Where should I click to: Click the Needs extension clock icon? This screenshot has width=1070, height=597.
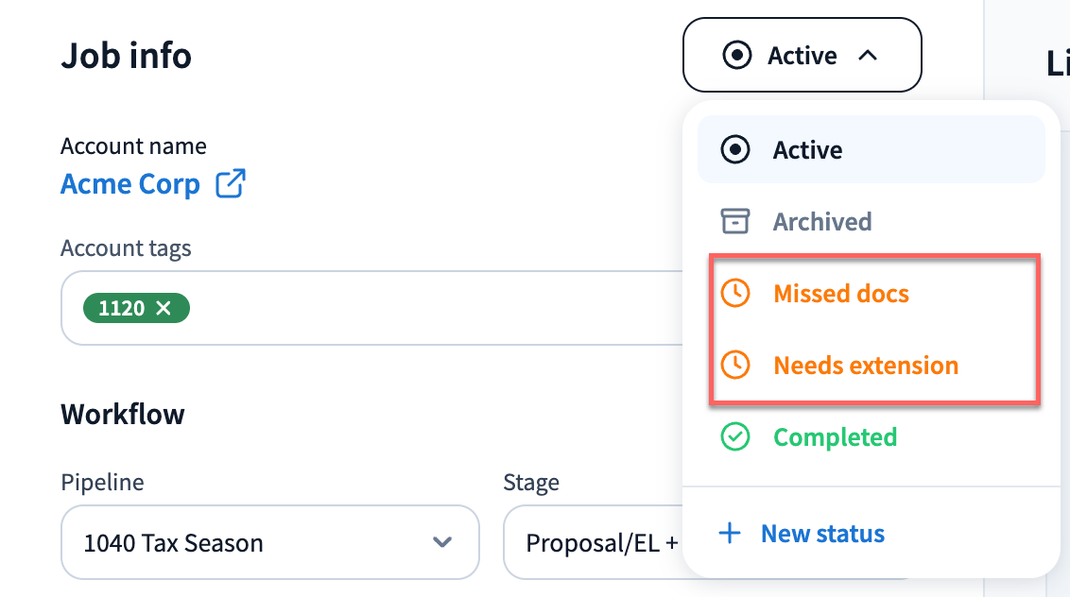coord(735,366)
